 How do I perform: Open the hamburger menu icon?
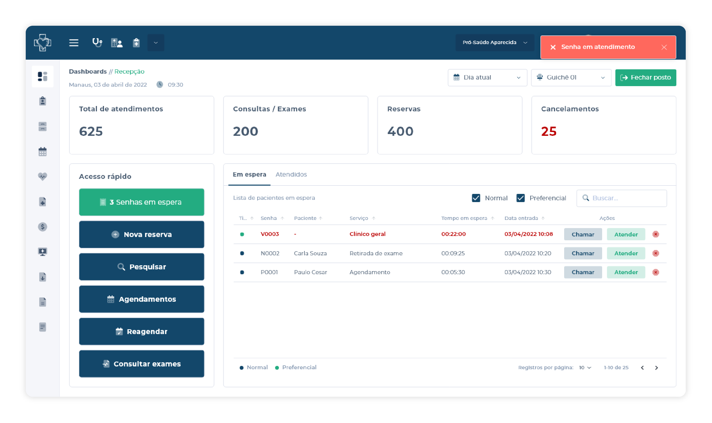74,43
